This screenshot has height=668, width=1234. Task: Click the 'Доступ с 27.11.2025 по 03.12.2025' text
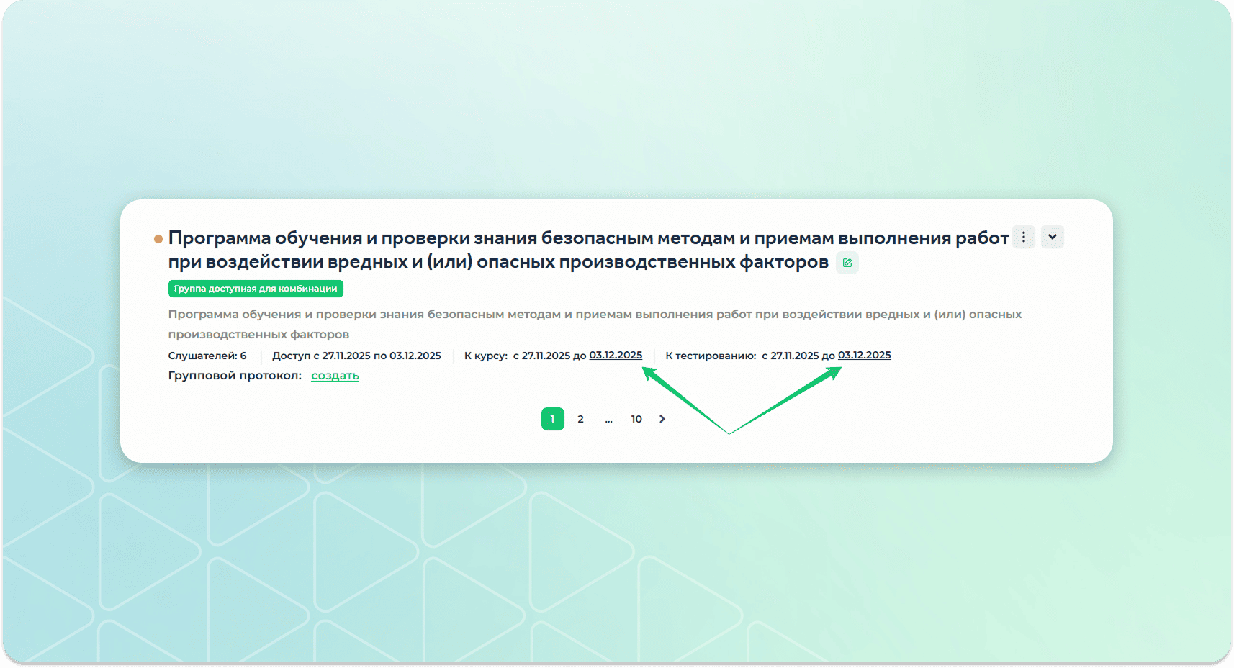[356, 356]
